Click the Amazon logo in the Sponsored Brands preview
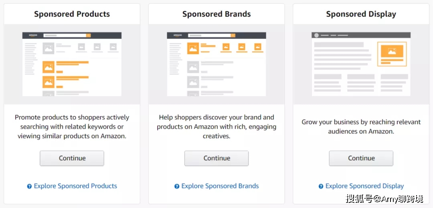Viewport: 433px width, 208px height. (178, 35)
